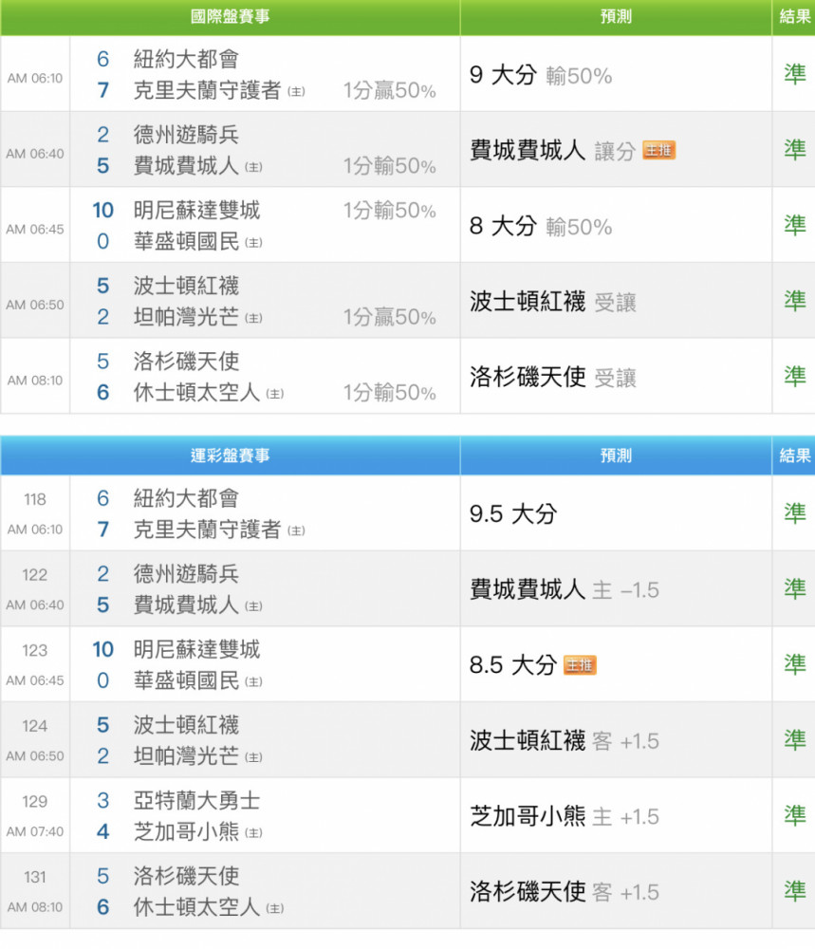Click the 準 result in game 129 row
This screenshot has height=949, width=815.
point(794,815)
